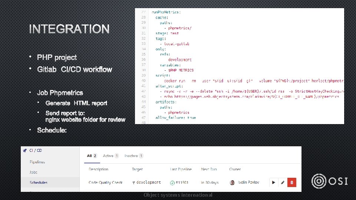Click the 'PHP project' bullet
Viewport: 356px width, 200px height.
[x=57, y=57]
